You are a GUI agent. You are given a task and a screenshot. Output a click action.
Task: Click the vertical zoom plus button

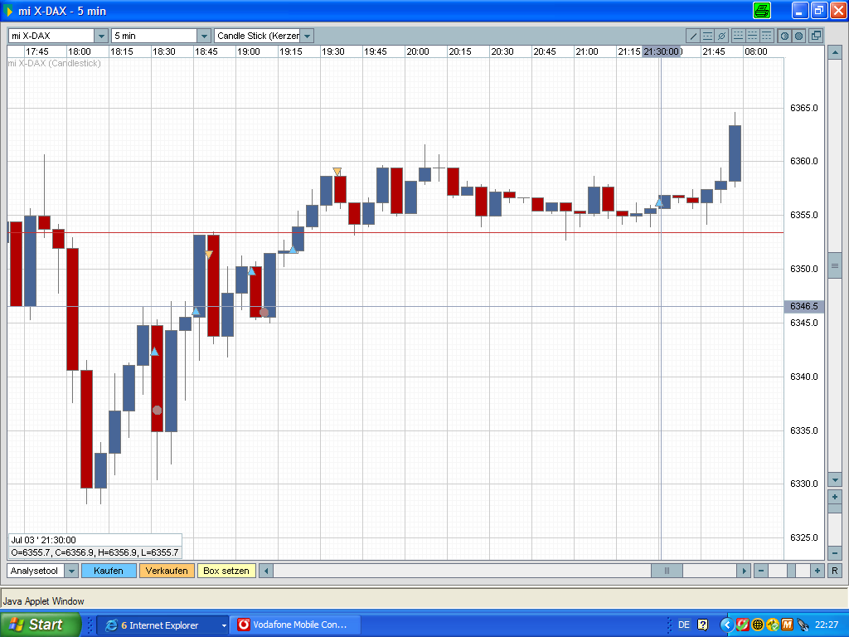click(834, 497)
